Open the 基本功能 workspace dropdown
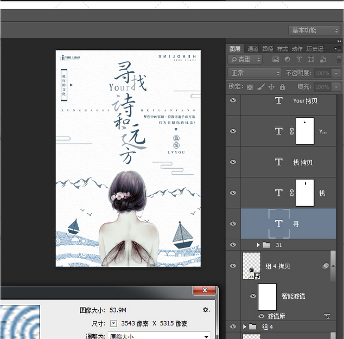The height and width of the screenshot is (339, 344). tap(315, 30)
